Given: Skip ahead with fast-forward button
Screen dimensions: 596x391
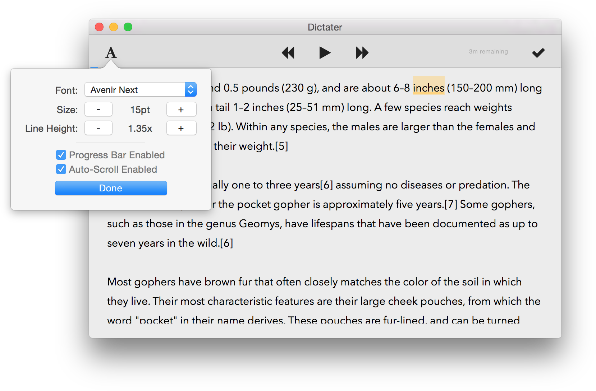Looking at the screenshot, I should point(362,53).
